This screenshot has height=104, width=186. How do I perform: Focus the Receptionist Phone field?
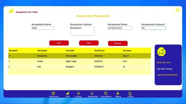pos(120,28)
